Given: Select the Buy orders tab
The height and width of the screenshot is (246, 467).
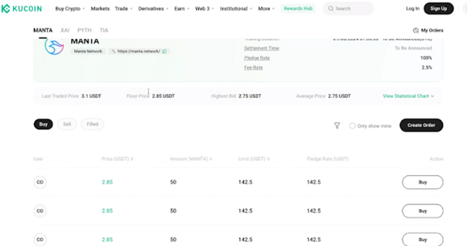Looking at the screenshot, I should [43, 124].
